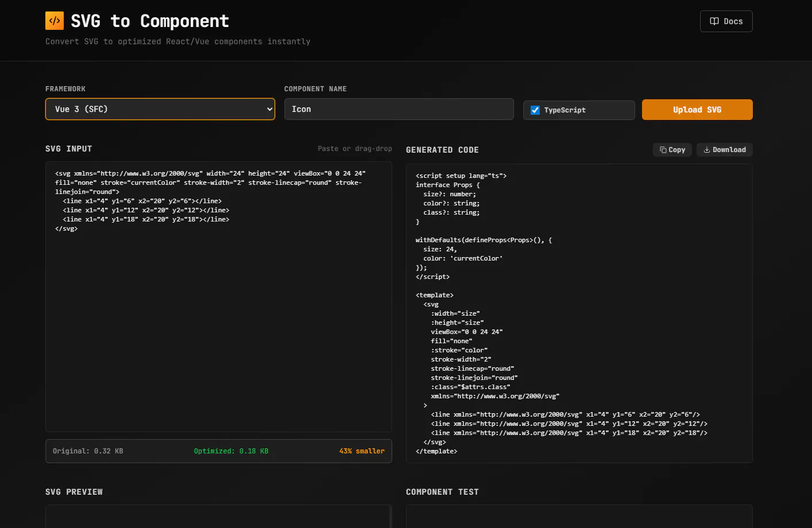
Task: Click the '</template>' closing tag line
Action: pos(436,451)
